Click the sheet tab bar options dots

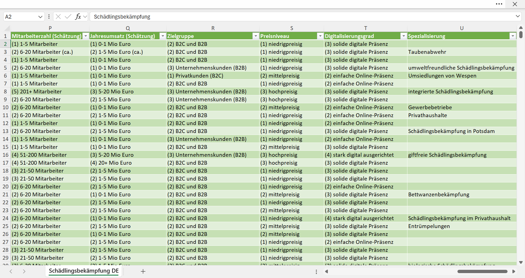point(316,272)
